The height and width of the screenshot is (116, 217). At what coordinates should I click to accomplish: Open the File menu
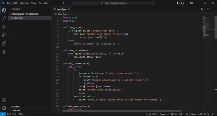tap(9, 3)
